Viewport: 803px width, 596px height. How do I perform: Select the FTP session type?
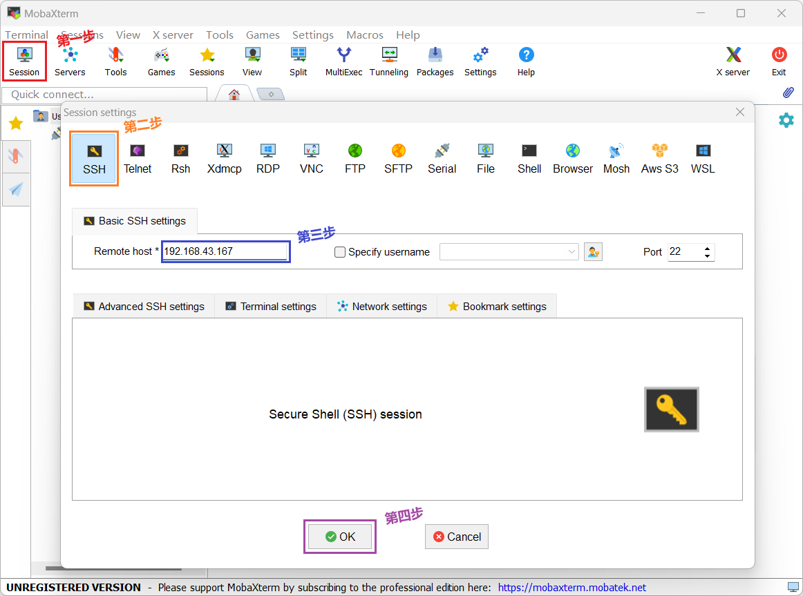click(355, 159)
